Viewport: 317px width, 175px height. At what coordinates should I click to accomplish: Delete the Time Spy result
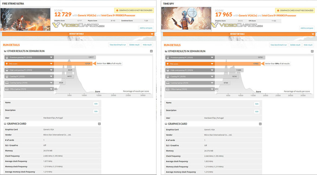click(295, 45)
